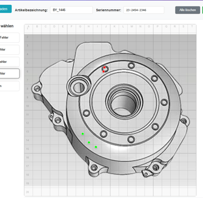Click row label '10' of the grid

(x=28, y=106)
